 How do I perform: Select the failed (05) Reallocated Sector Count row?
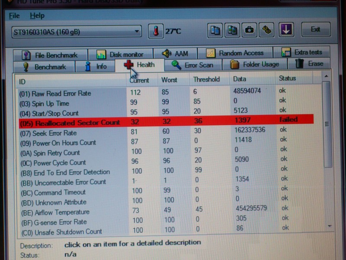coord(167,121)
